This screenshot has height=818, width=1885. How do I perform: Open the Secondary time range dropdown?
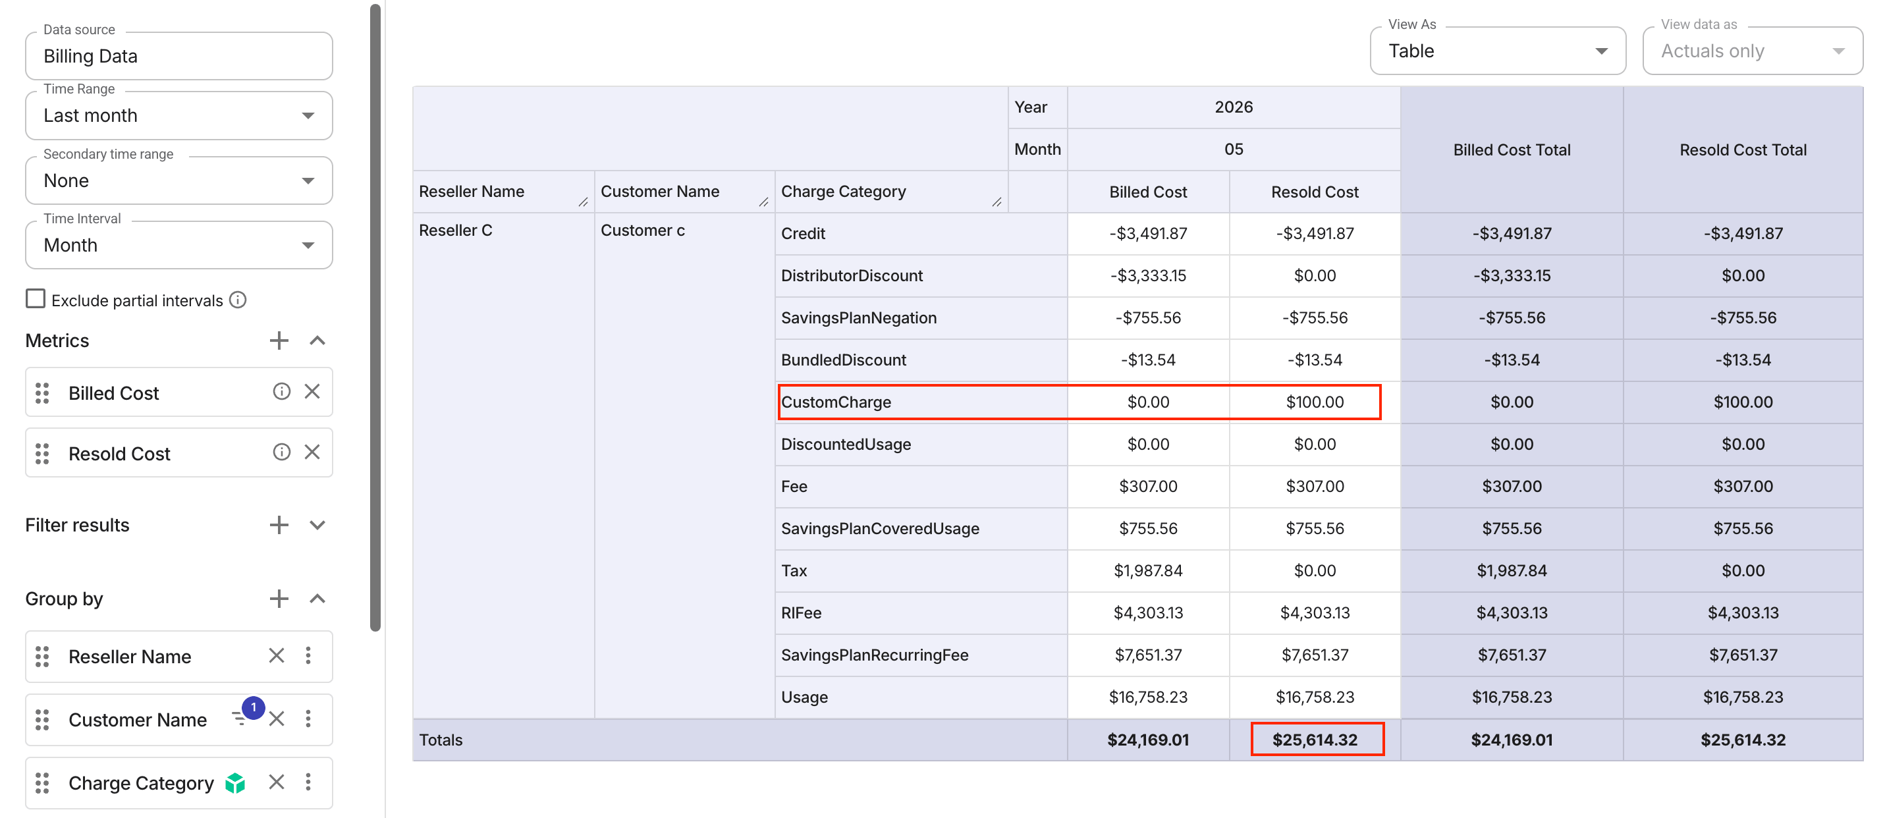pos(179,180)
